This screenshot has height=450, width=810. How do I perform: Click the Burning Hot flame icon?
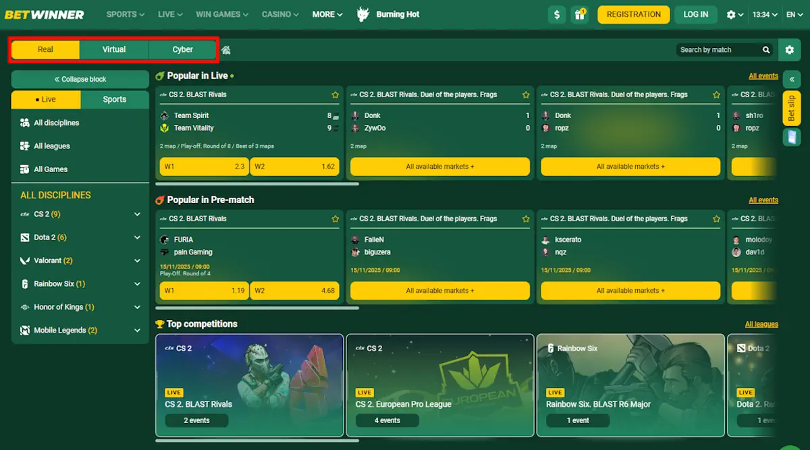pos(362,13)
